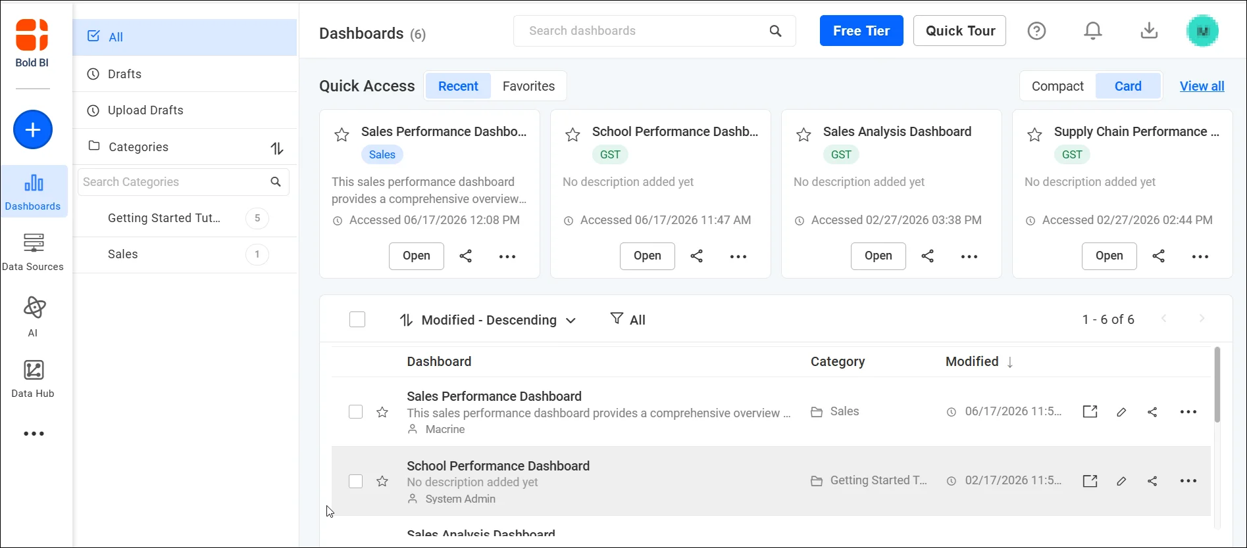Viewport: 1247px width, 548px height.
Task: Open the user profile avatar
Action: (1202, 31)
